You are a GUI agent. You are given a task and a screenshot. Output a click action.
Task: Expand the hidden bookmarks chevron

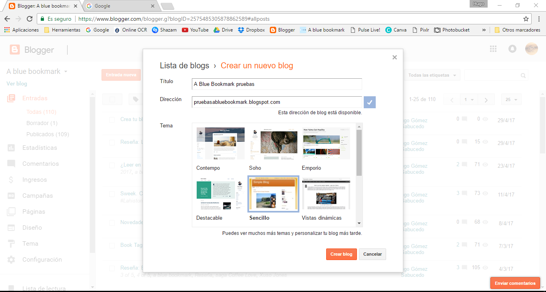click(x=484, y=30)
